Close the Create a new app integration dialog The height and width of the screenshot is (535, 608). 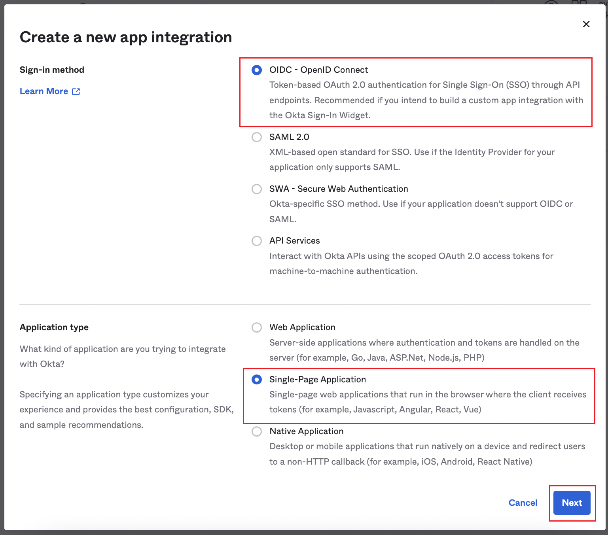click(586, 24)
